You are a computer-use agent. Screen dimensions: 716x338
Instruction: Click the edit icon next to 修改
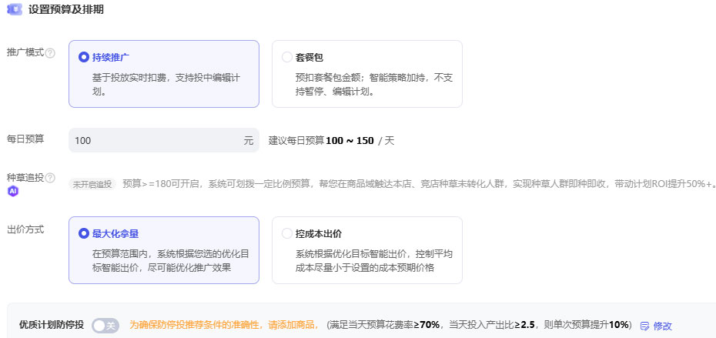coord(644,326)
